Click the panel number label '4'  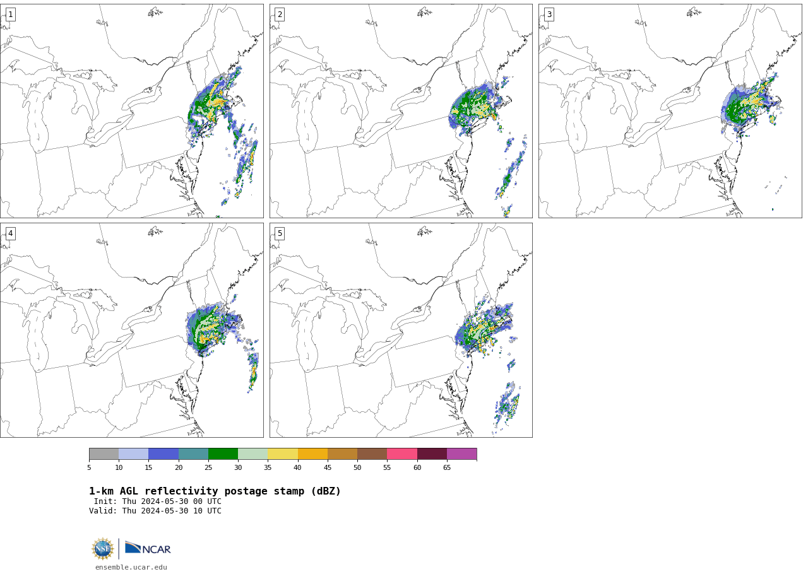(x=10, y=233)
